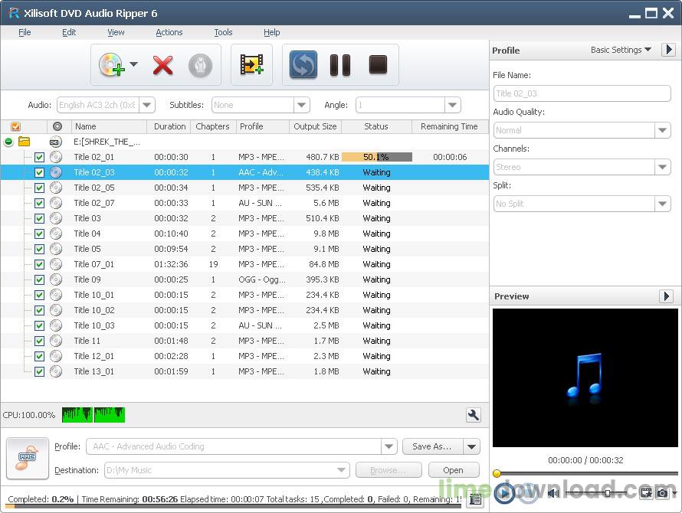682x513 pixels.
Task: Open the File menu
Action: [25, 32]
